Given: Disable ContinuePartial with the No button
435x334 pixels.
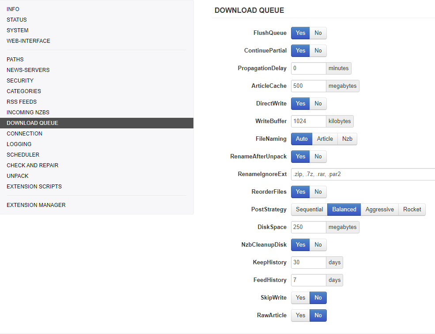Looking at the screenshot, I should [318, 51].
